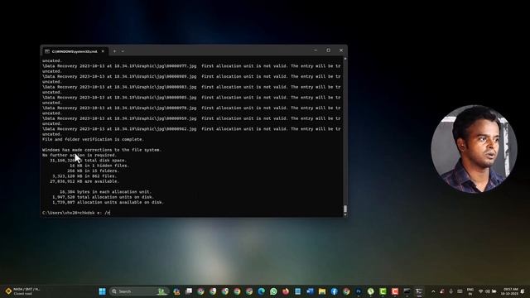
Task: Click the 00000989.jpg file path line
Action: coord(191,77)
